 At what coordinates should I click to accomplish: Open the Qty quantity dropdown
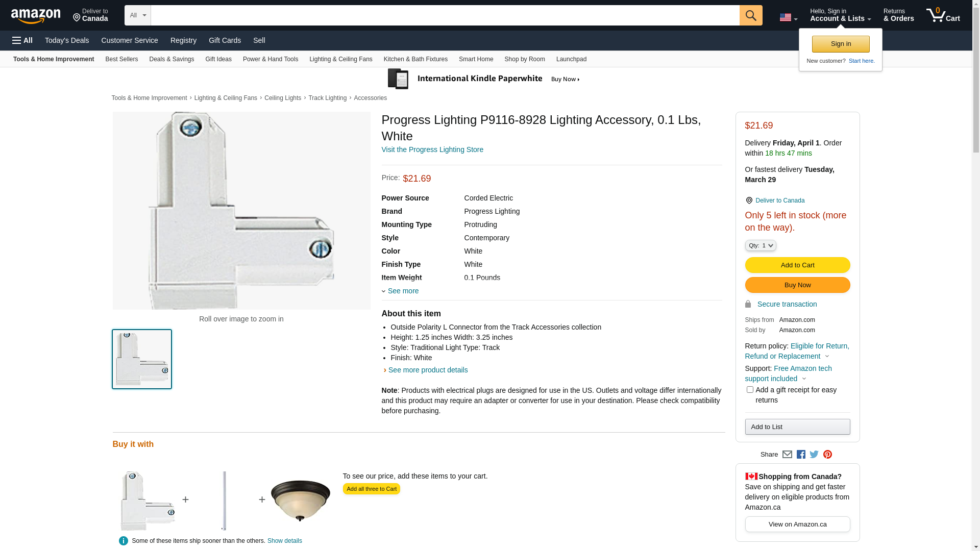(761, 246)
